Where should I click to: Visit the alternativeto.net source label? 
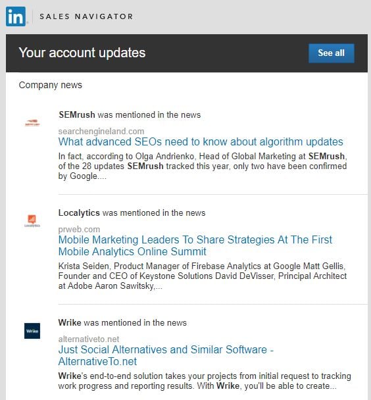click(89, 339)
